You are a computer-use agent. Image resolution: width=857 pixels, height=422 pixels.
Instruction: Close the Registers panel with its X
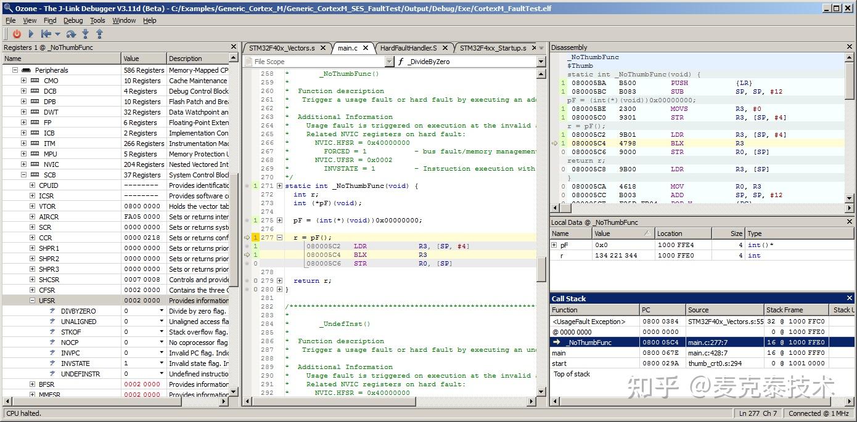[x=234, y=47]
